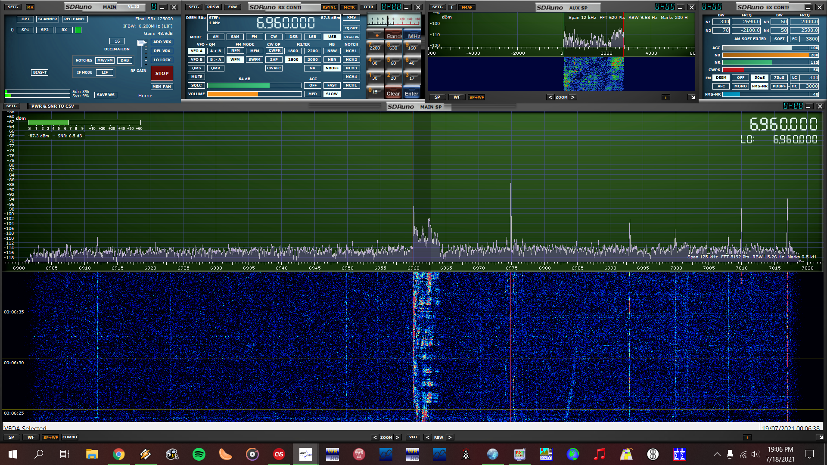Toggle BIAS-T on
Image resolution: width=827 pixels, height=465 pixels.
40,73
